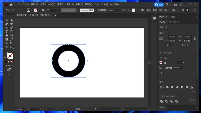201x113 pixels.
Task: Select the Ellipse tool
Action: 7,28
